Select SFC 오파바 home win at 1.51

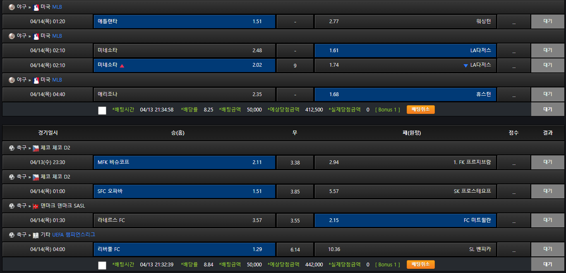(x=185, y=191)
